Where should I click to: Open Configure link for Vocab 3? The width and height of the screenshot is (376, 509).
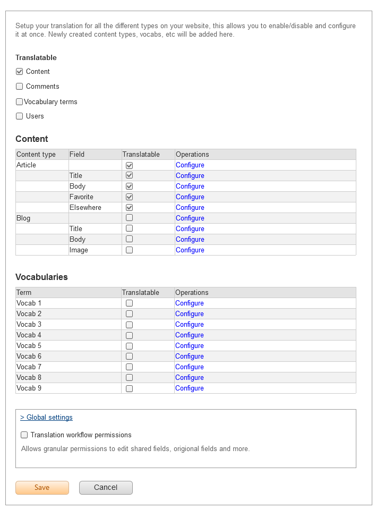(190, 325)
